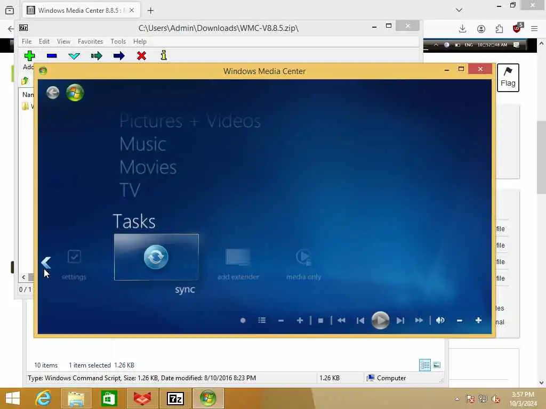Open the browser downloads icon
This screenshot has width=546, height=409.
(x=462, y=29)
